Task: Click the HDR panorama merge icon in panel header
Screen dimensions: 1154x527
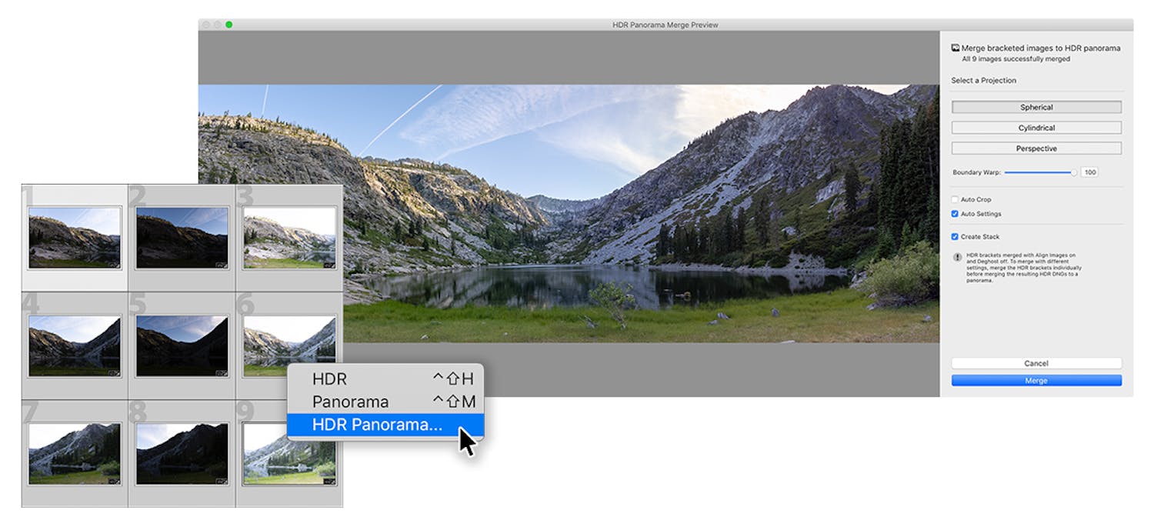Action: click(x=955, y=47)
